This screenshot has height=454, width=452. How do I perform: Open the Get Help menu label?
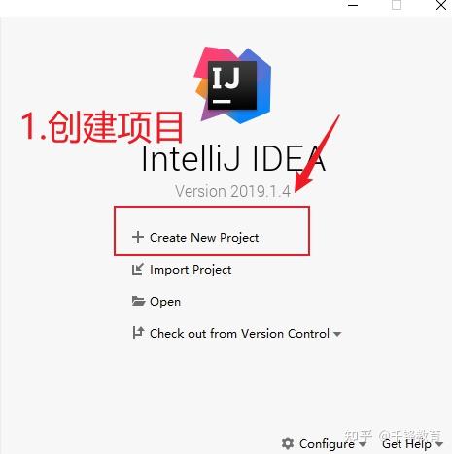coord(406,444)
